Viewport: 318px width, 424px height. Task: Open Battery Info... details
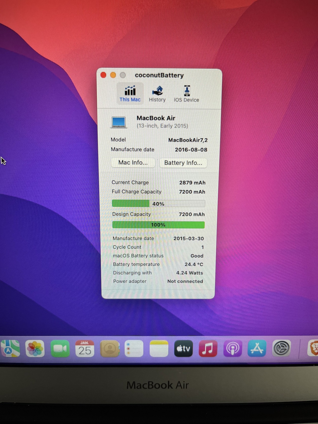pos(183,163)
